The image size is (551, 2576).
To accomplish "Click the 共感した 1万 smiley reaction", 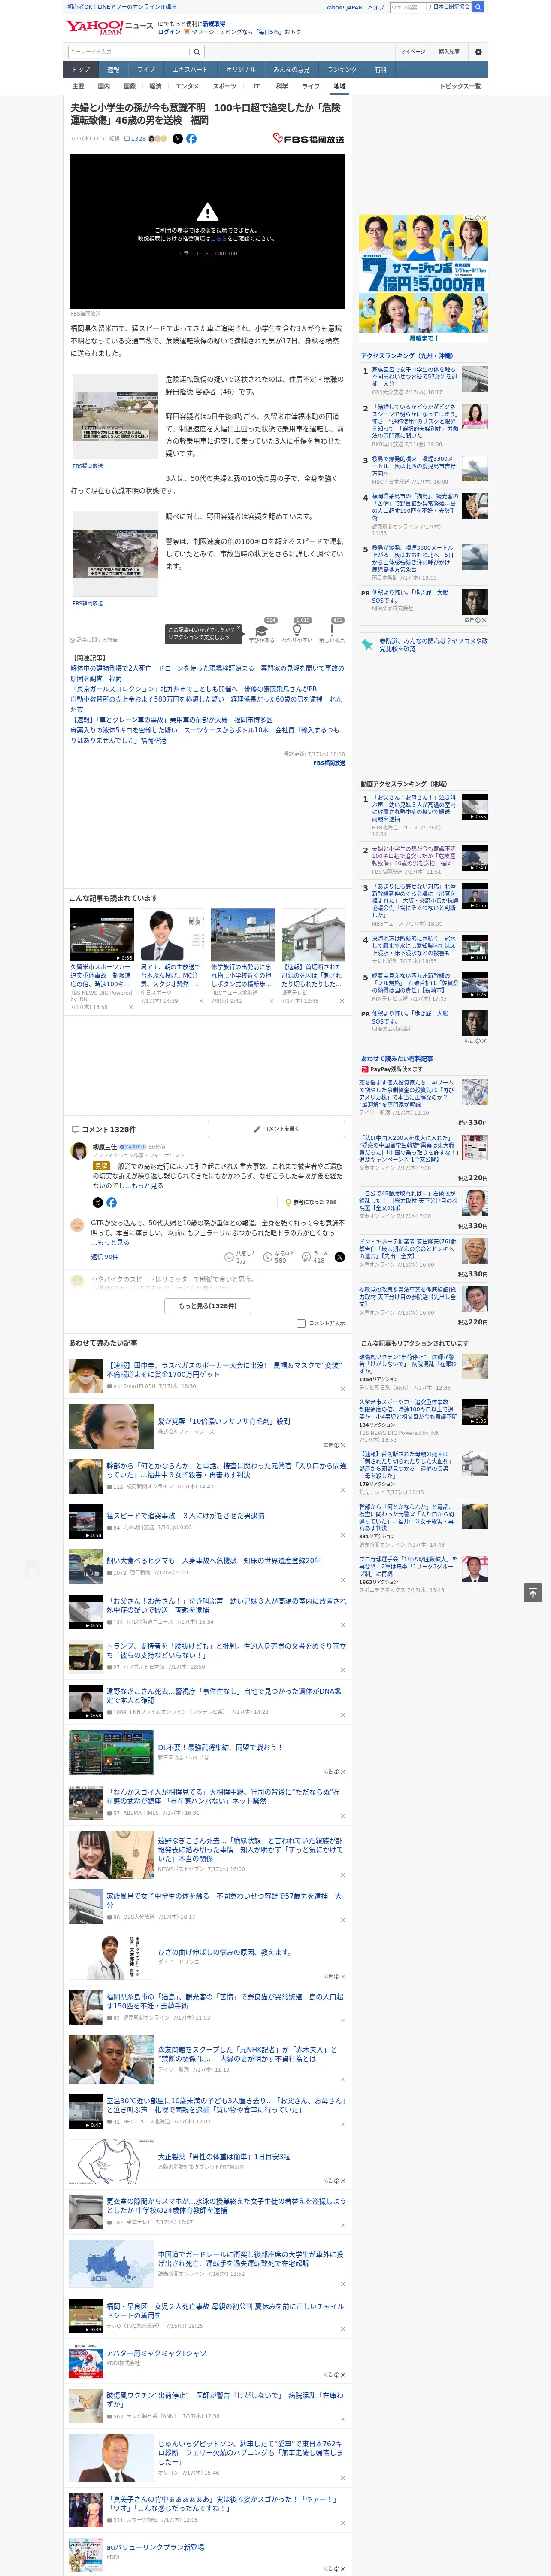I will 229,1257.
